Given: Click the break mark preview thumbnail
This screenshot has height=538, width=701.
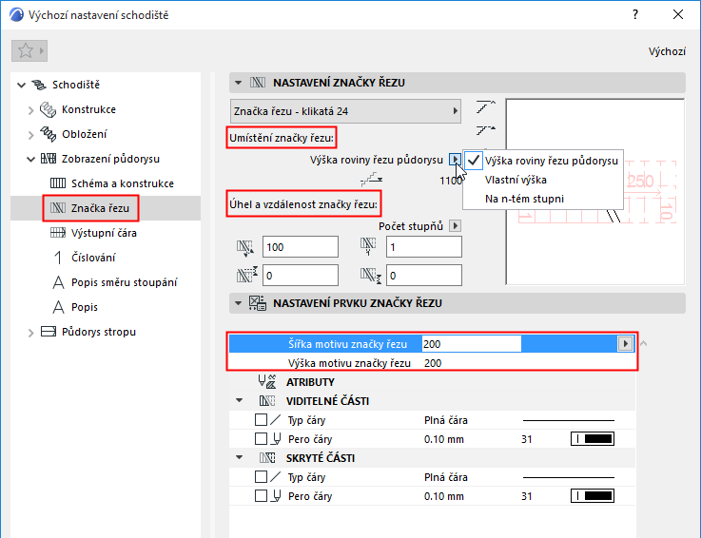Looking at the screenshot, I should tap(595, 192).
